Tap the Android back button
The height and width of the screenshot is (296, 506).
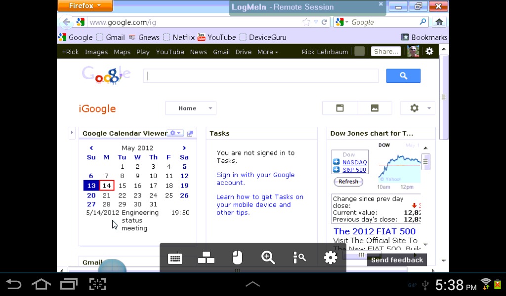tap(13, 284)
